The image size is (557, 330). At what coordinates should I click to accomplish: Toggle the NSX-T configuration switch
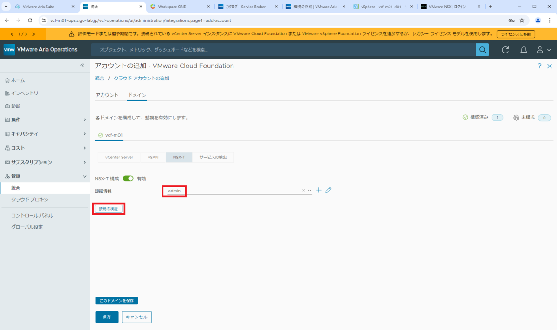[x=128, y=178]
